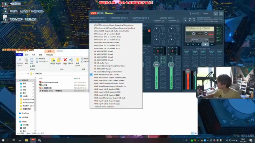Image resolution: width=255 pixels, height=143 pixels.
Task: Start recording with the cassette record button
Action: coord(212,44)
